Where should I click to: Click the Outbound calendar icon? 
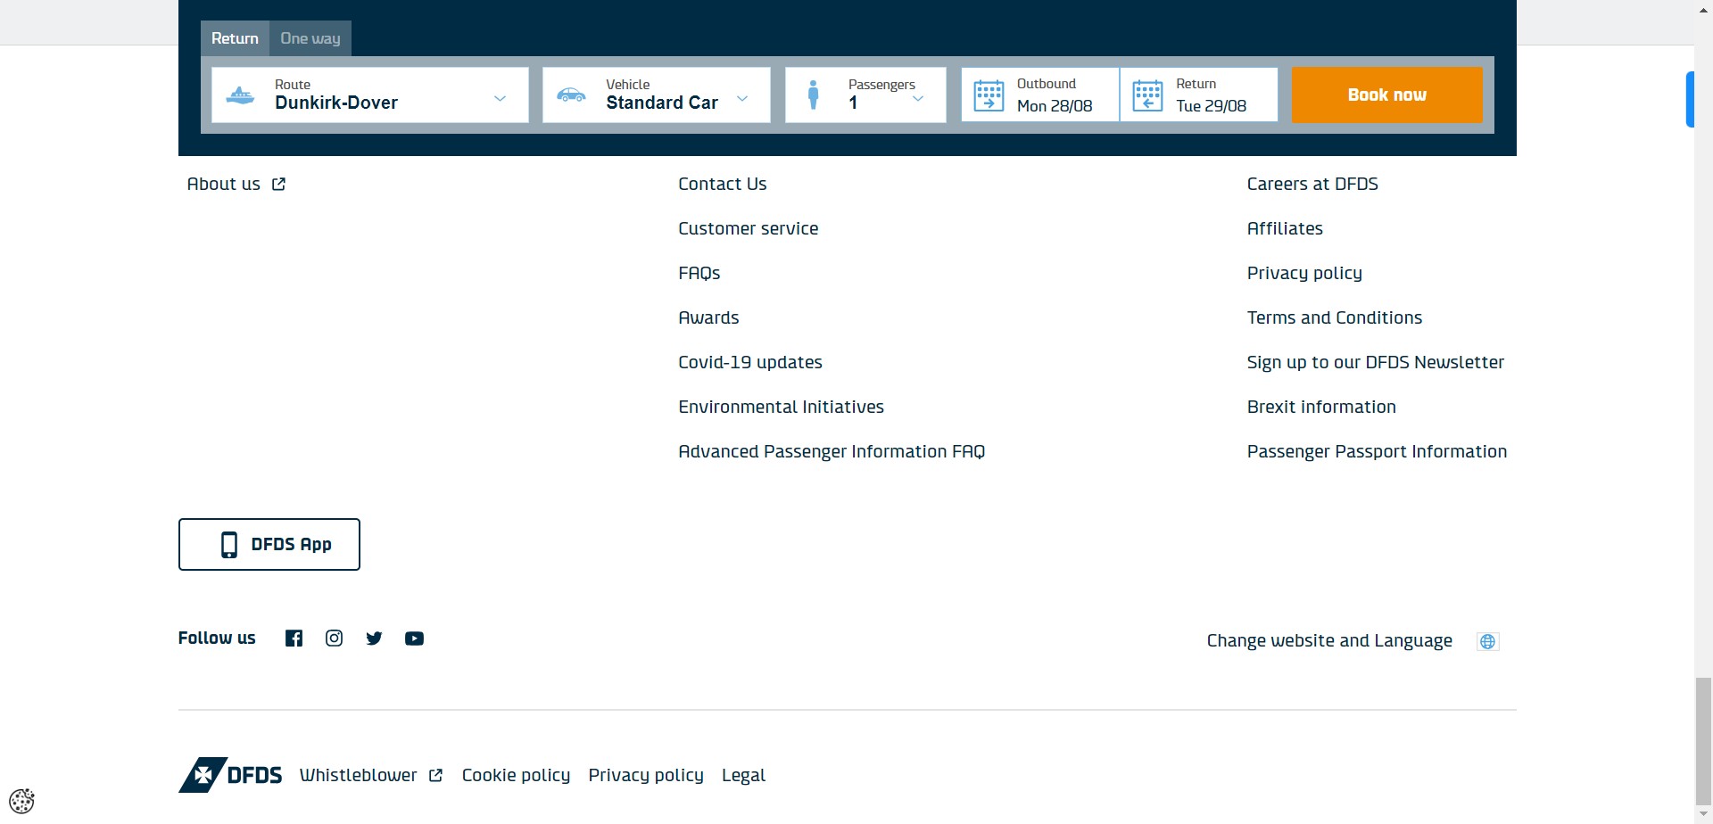[989, 95]
